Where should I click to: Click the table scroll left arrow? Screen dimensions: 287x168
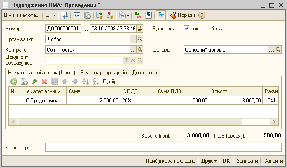(x=13, y=122)
